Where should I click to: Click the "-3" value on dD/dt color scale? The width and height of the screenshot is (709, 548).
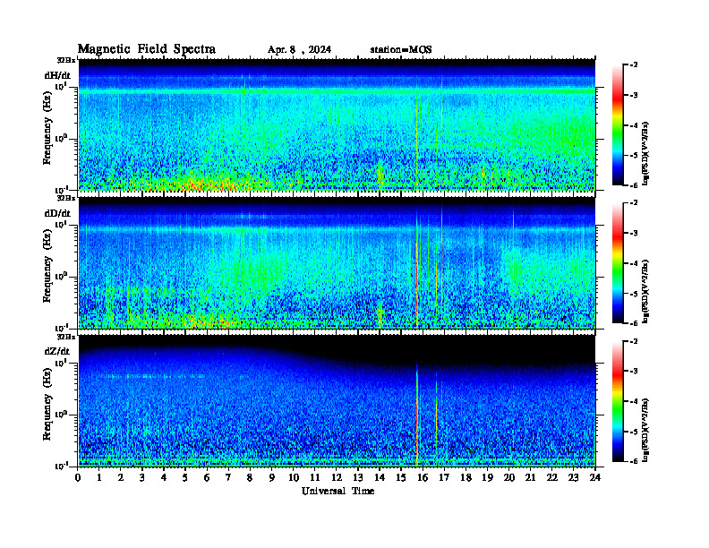pos(634,234)
